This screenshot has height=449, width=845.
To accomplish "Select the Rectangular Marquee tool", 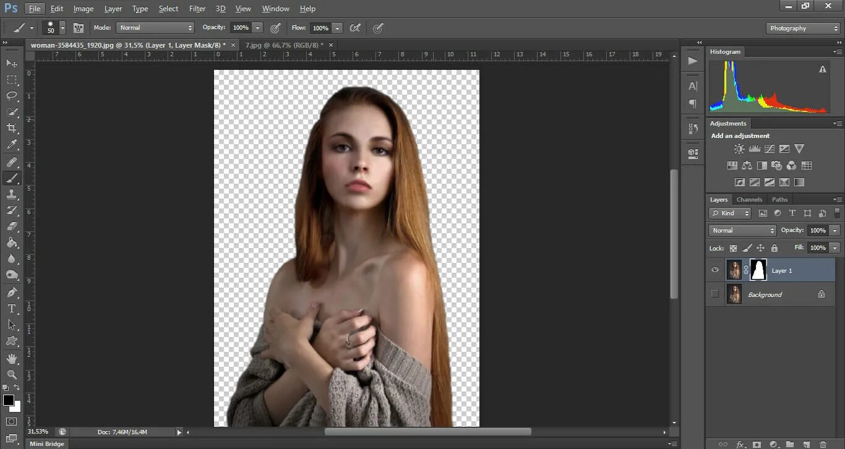I will [12, 80].
